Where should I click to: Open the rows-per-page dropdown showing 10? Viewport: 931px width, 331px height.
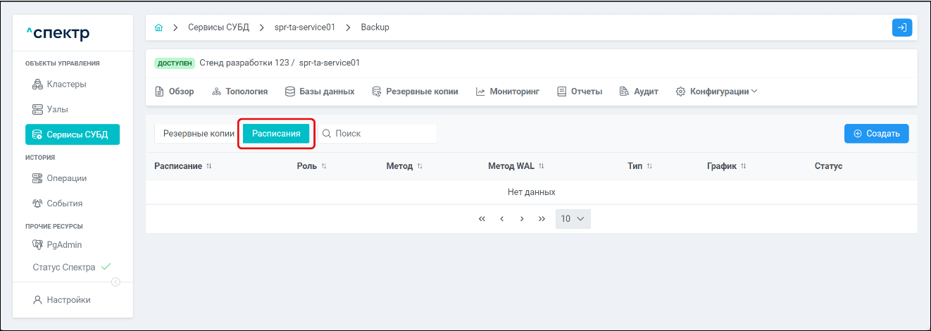[573, 219]
